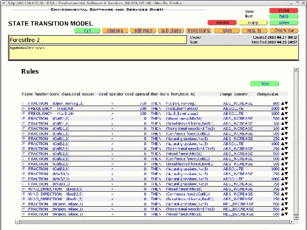Move CofB1 to Coniferous forest rule down
This screenshot has height=230, width=307.
pyautogui.click(x=286, y=134)
